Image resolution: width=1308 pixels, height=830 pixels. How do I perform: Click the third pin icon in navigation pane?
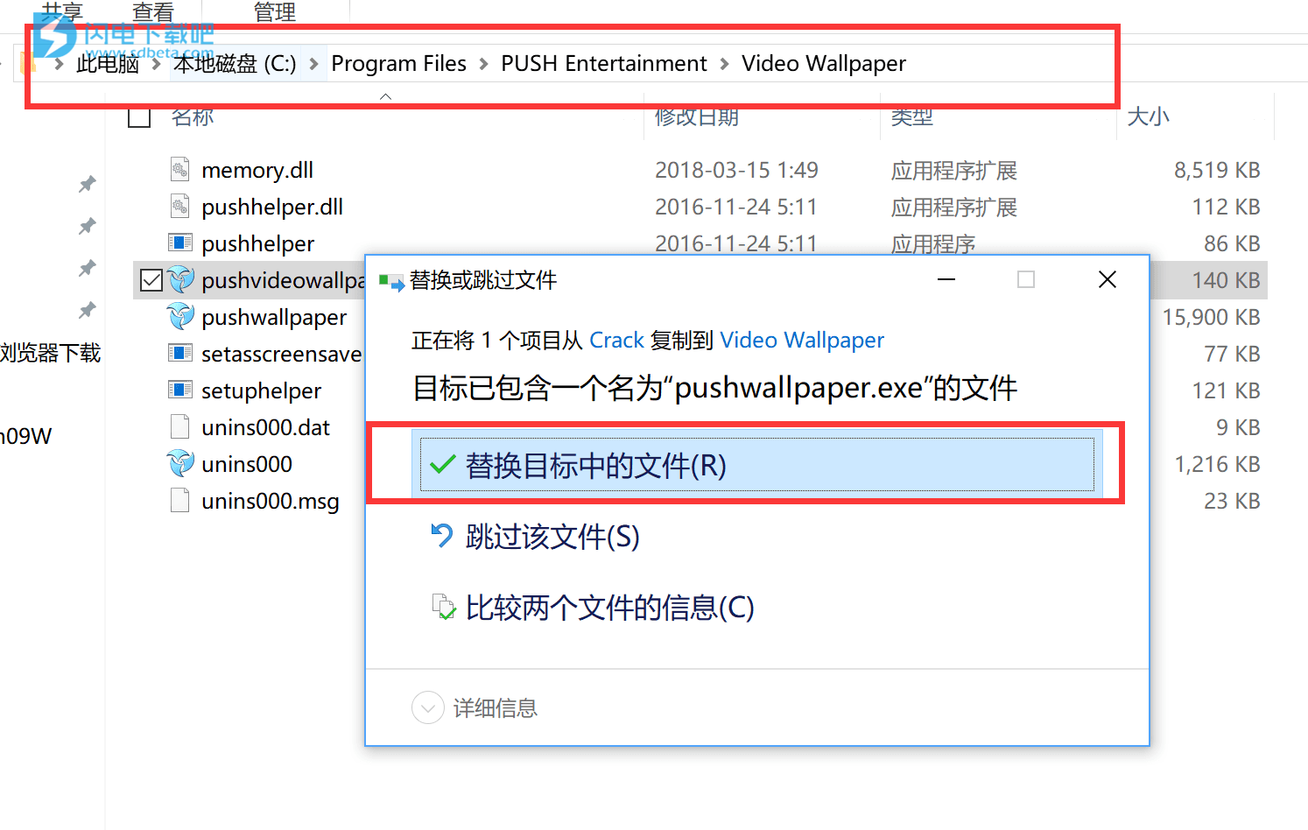[87, 268]
